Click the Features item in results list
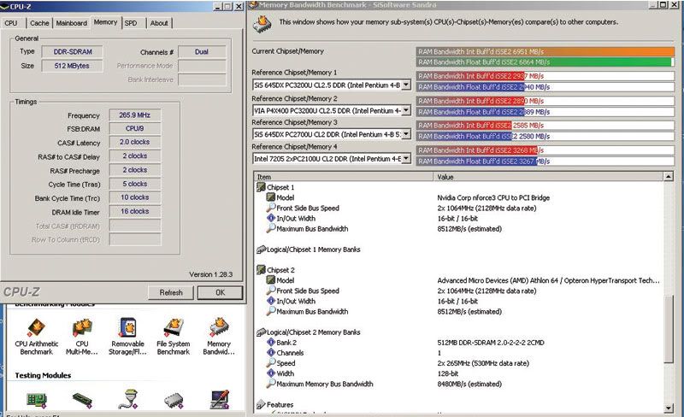Image resolution: width=684 pixels, height=417 pixels. (x=279, y=405)
